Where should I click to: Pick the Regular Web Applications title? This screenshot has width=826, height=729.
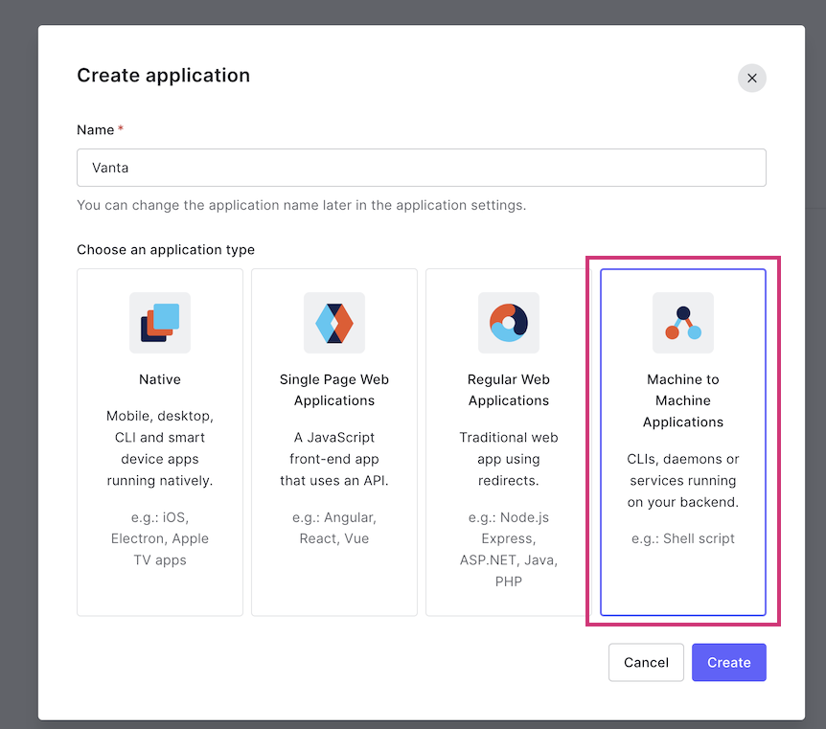[509, 390]
